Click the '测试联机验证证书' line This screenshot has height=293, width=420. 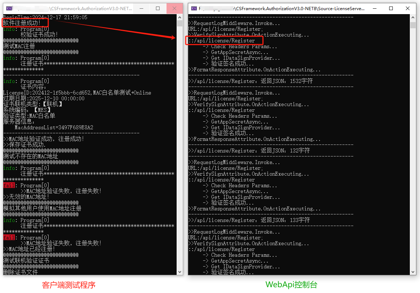click(26, 260)
